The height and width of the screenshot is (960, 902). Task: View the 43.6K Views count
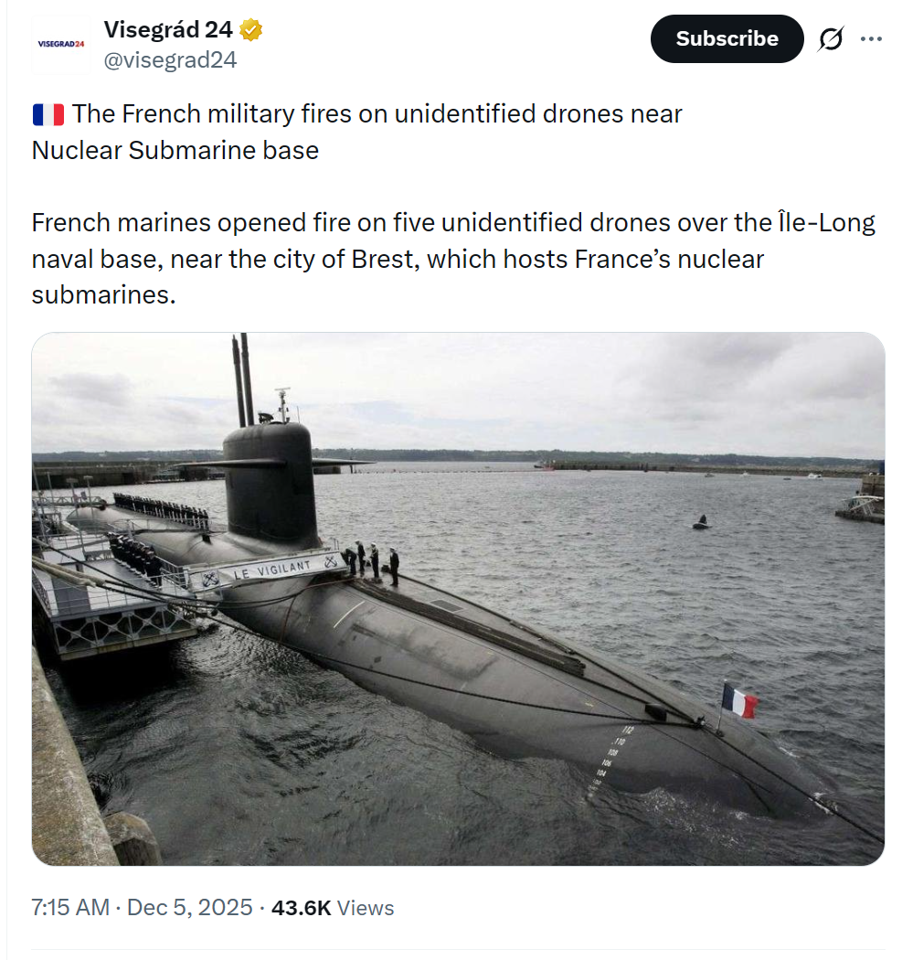(x=333, y=908)
